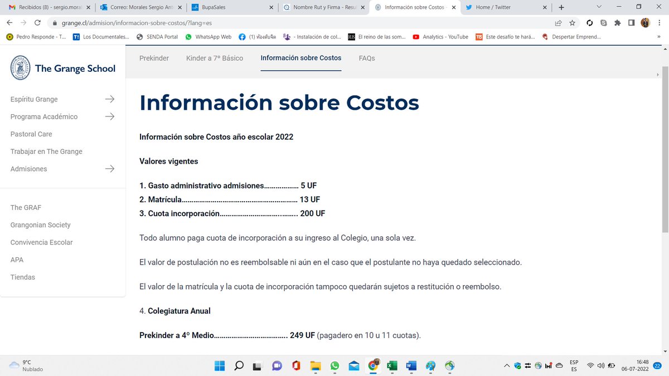Image resolution: width=669 pixels, height=376 pixels.
Task: Open the Extensions puzzle icon
Action: tap(618, 23)
